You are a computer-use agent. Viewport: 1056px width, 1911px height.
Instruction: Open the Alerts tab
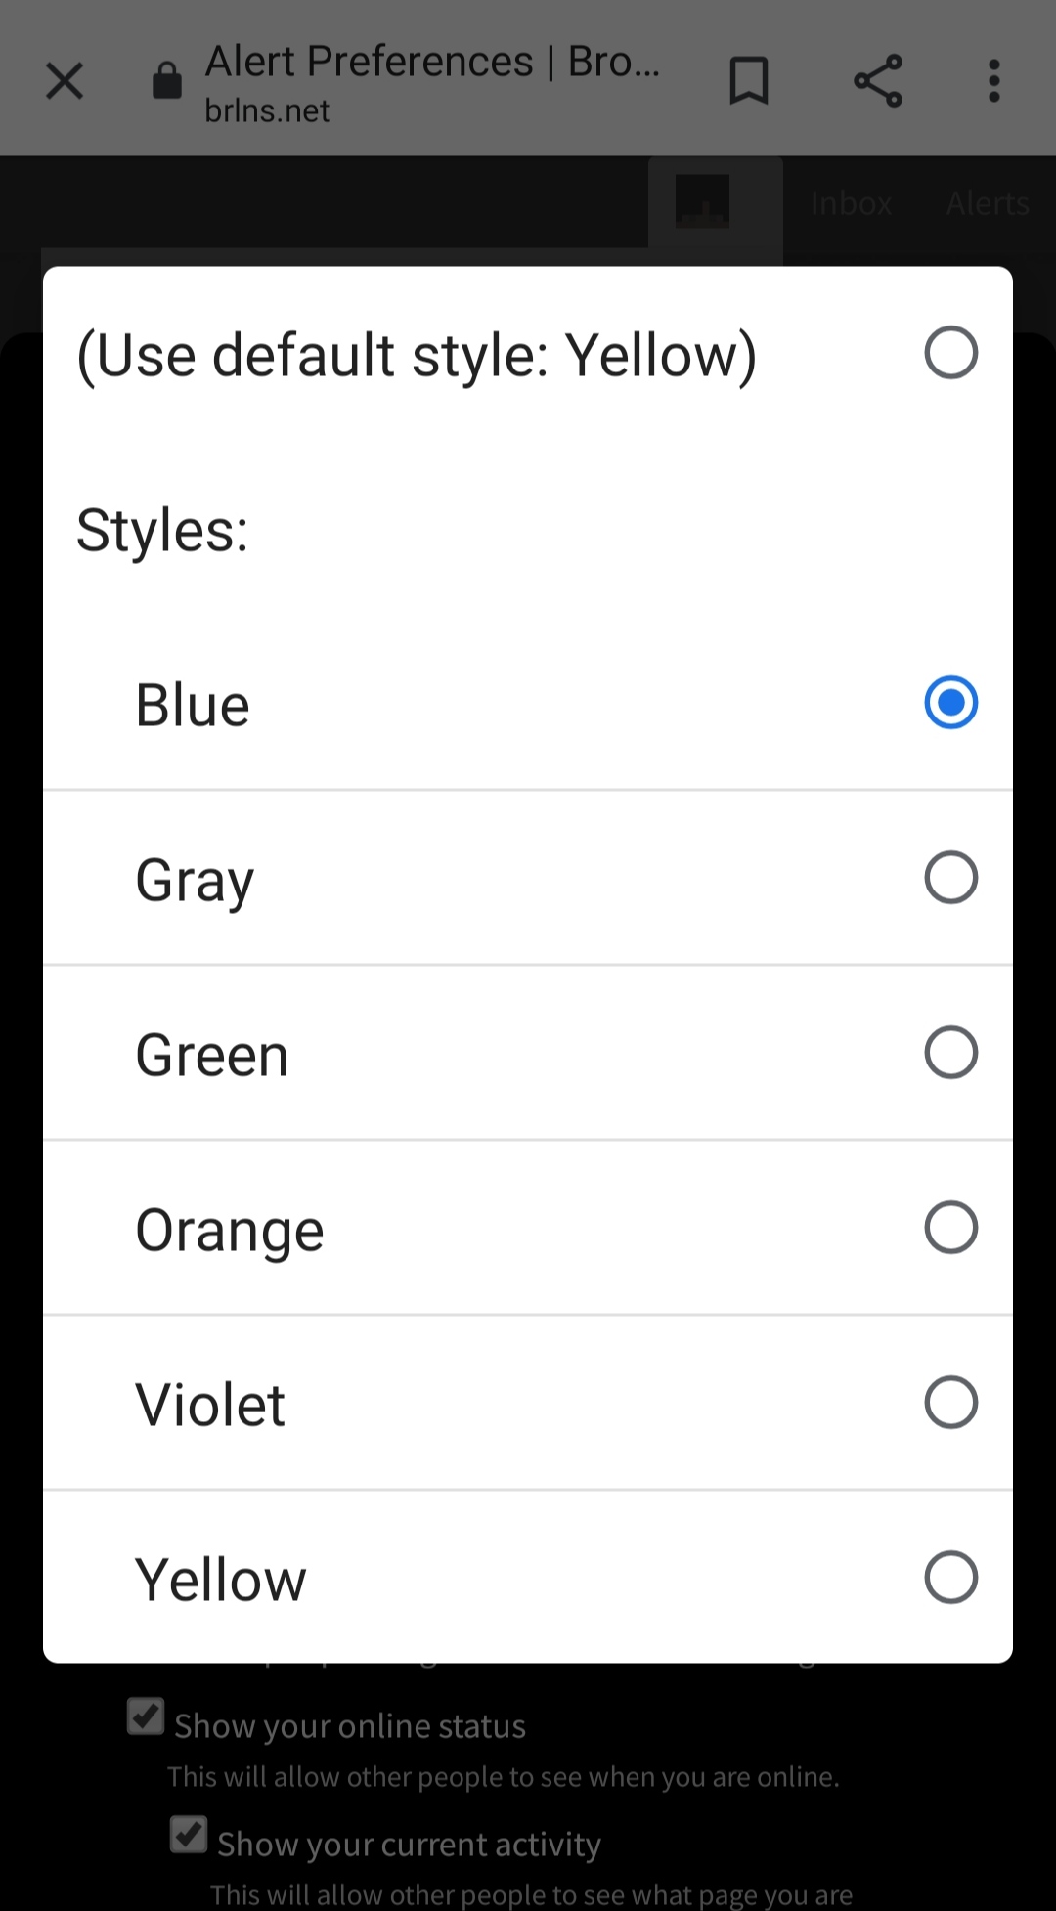click(988, 203)
